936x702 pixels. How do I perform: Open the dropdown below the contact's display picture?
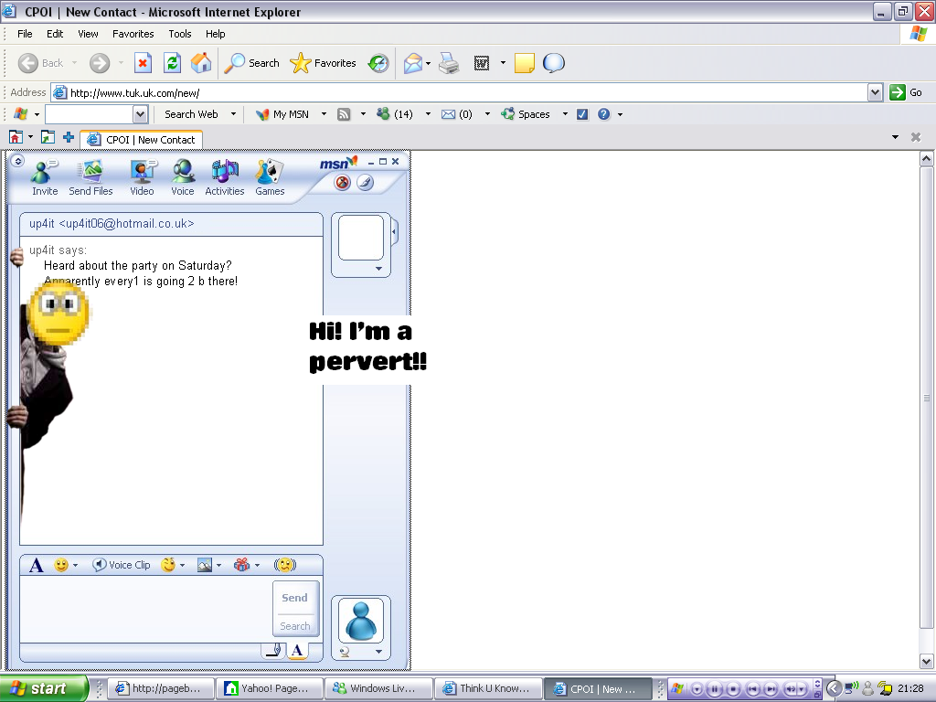378,270
